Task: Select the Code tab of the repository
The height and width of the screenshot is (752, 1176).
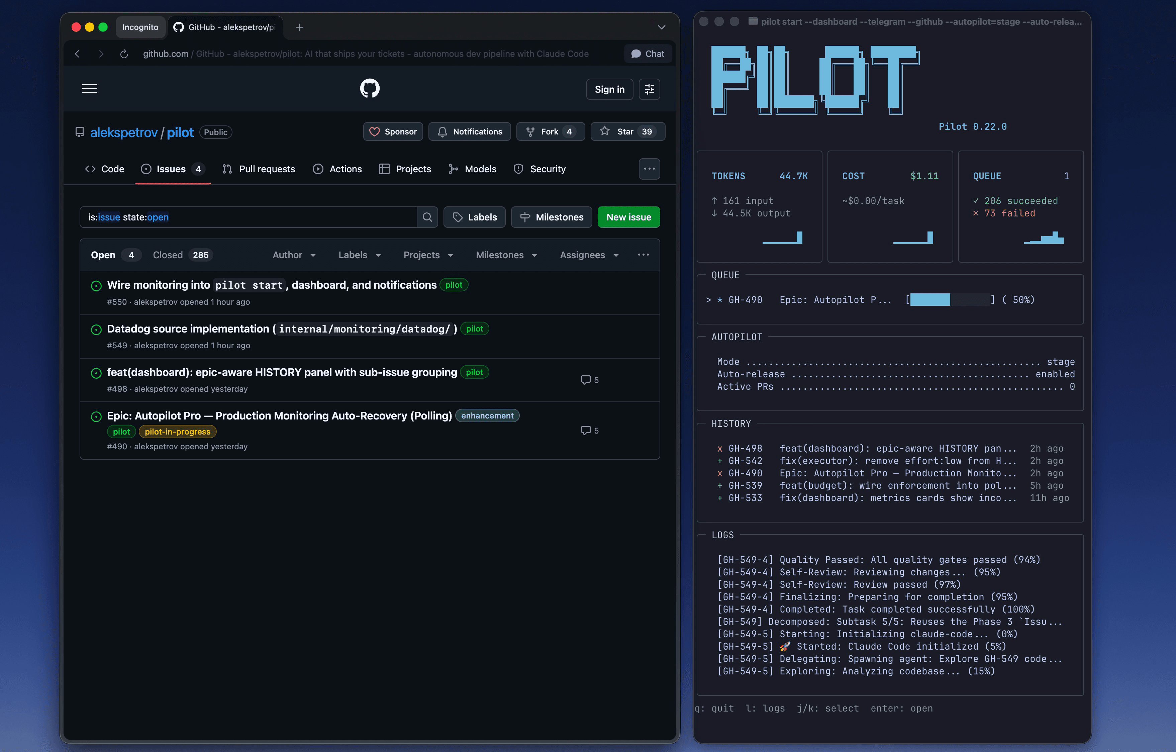Action: click(104, 169)
